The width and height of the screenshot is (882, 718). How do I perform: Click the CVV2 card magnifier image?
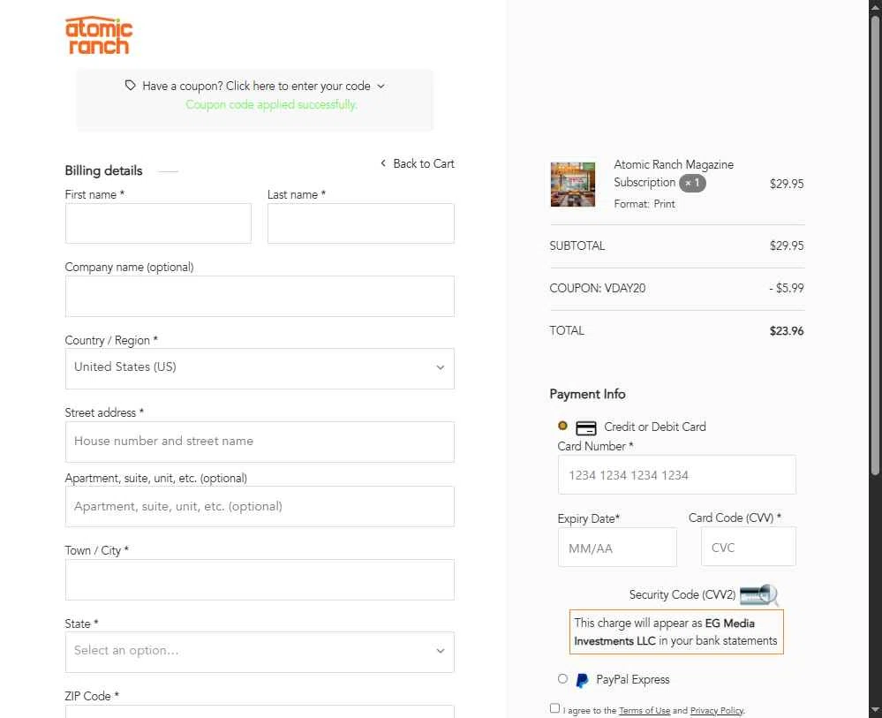click(x=758, y=594)
